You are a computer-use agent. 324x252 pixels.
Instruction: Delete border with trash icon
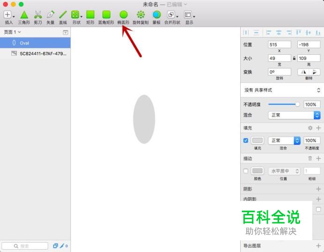pos(310,158)
